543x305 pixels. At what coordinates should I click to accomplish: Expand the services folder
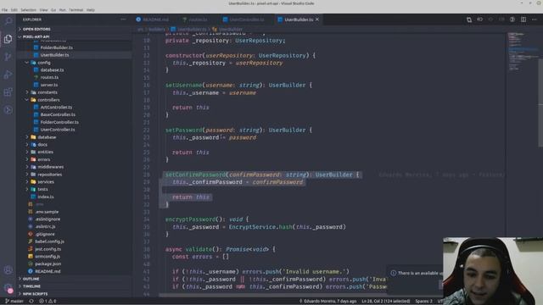[46, 182]
